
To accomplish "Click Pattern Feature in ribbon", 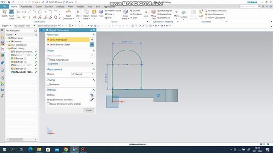I will click(113, 11).
